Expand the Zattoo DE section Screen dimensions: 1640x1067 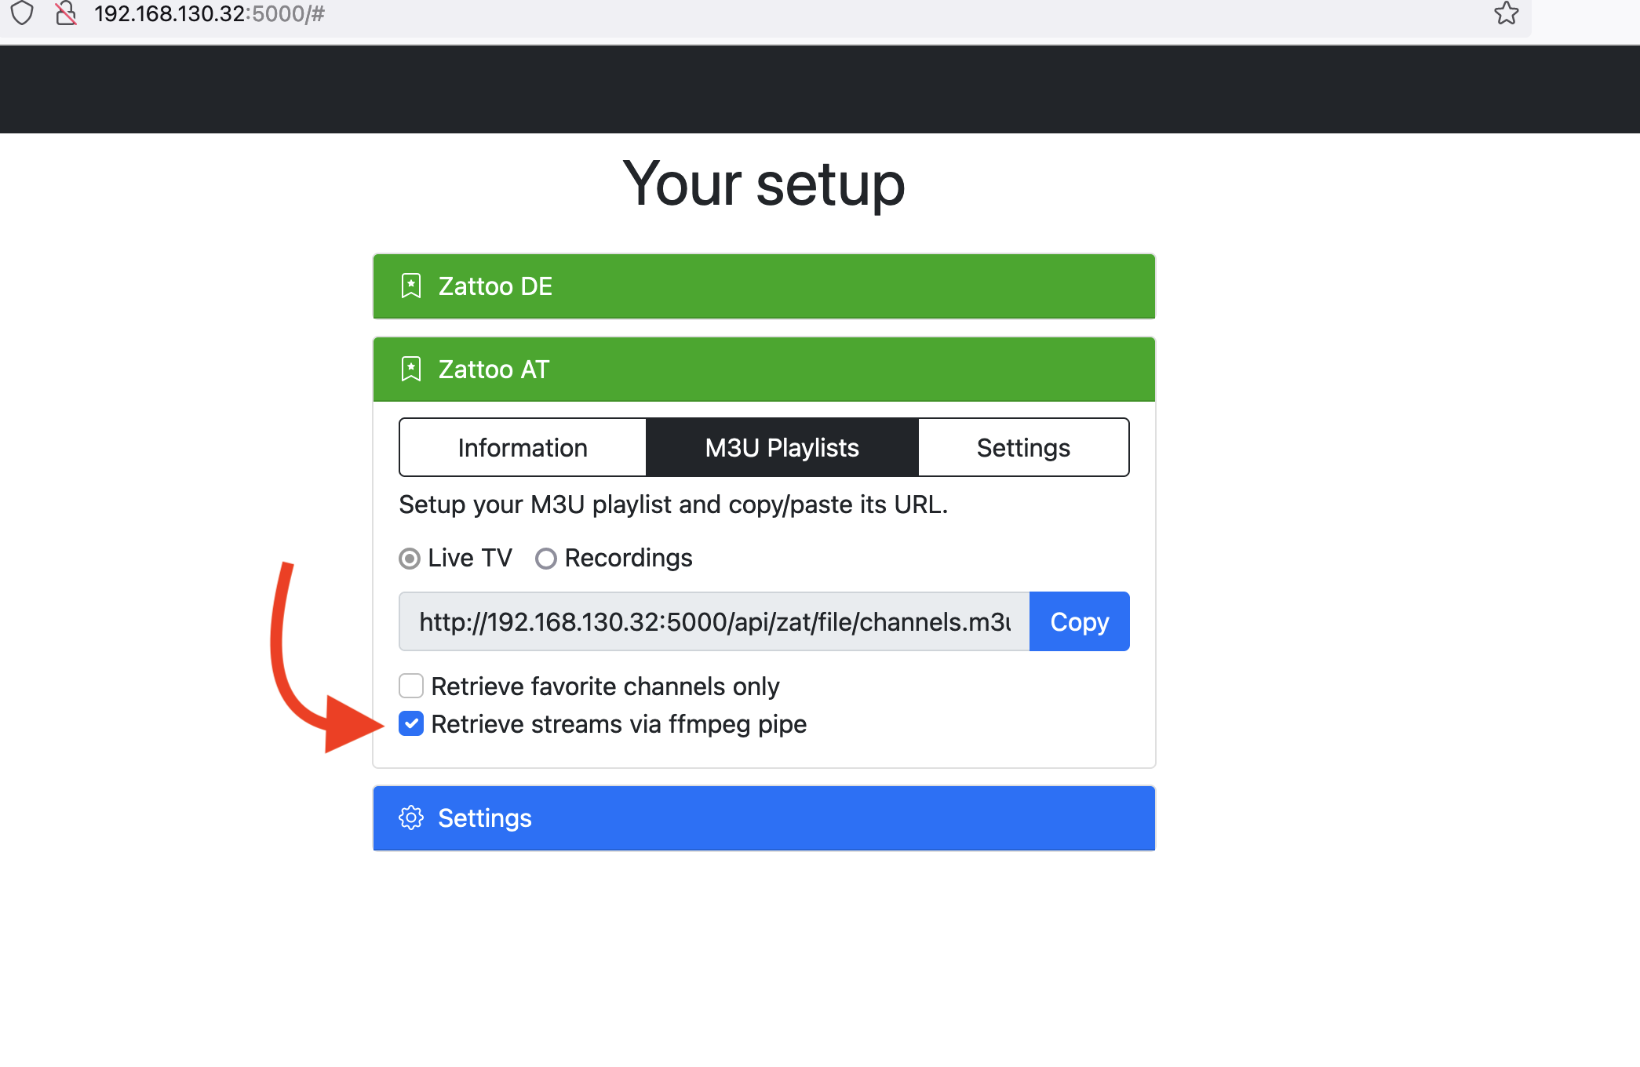(x=764, y=286)
